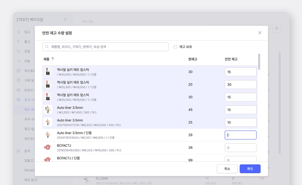Image resolution: width=302 pixels, height=185 pixels.
Task: Select the 입고 (inbound) icon in sidebar
Action: pyautogui.click(x=18, y=32)
